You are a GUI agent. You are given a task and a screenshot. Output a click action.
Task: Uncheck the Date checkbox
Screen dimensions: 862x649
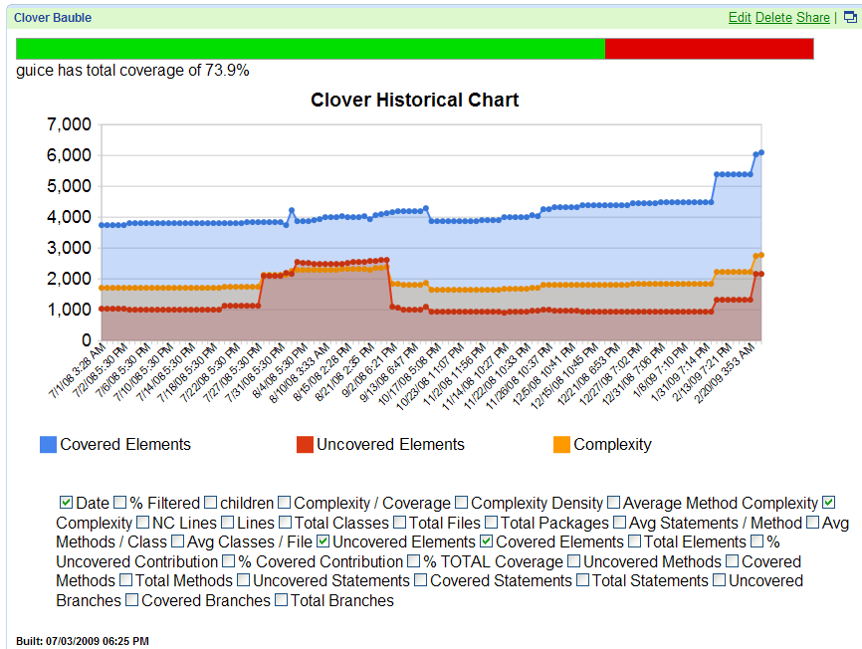point(67,504)
